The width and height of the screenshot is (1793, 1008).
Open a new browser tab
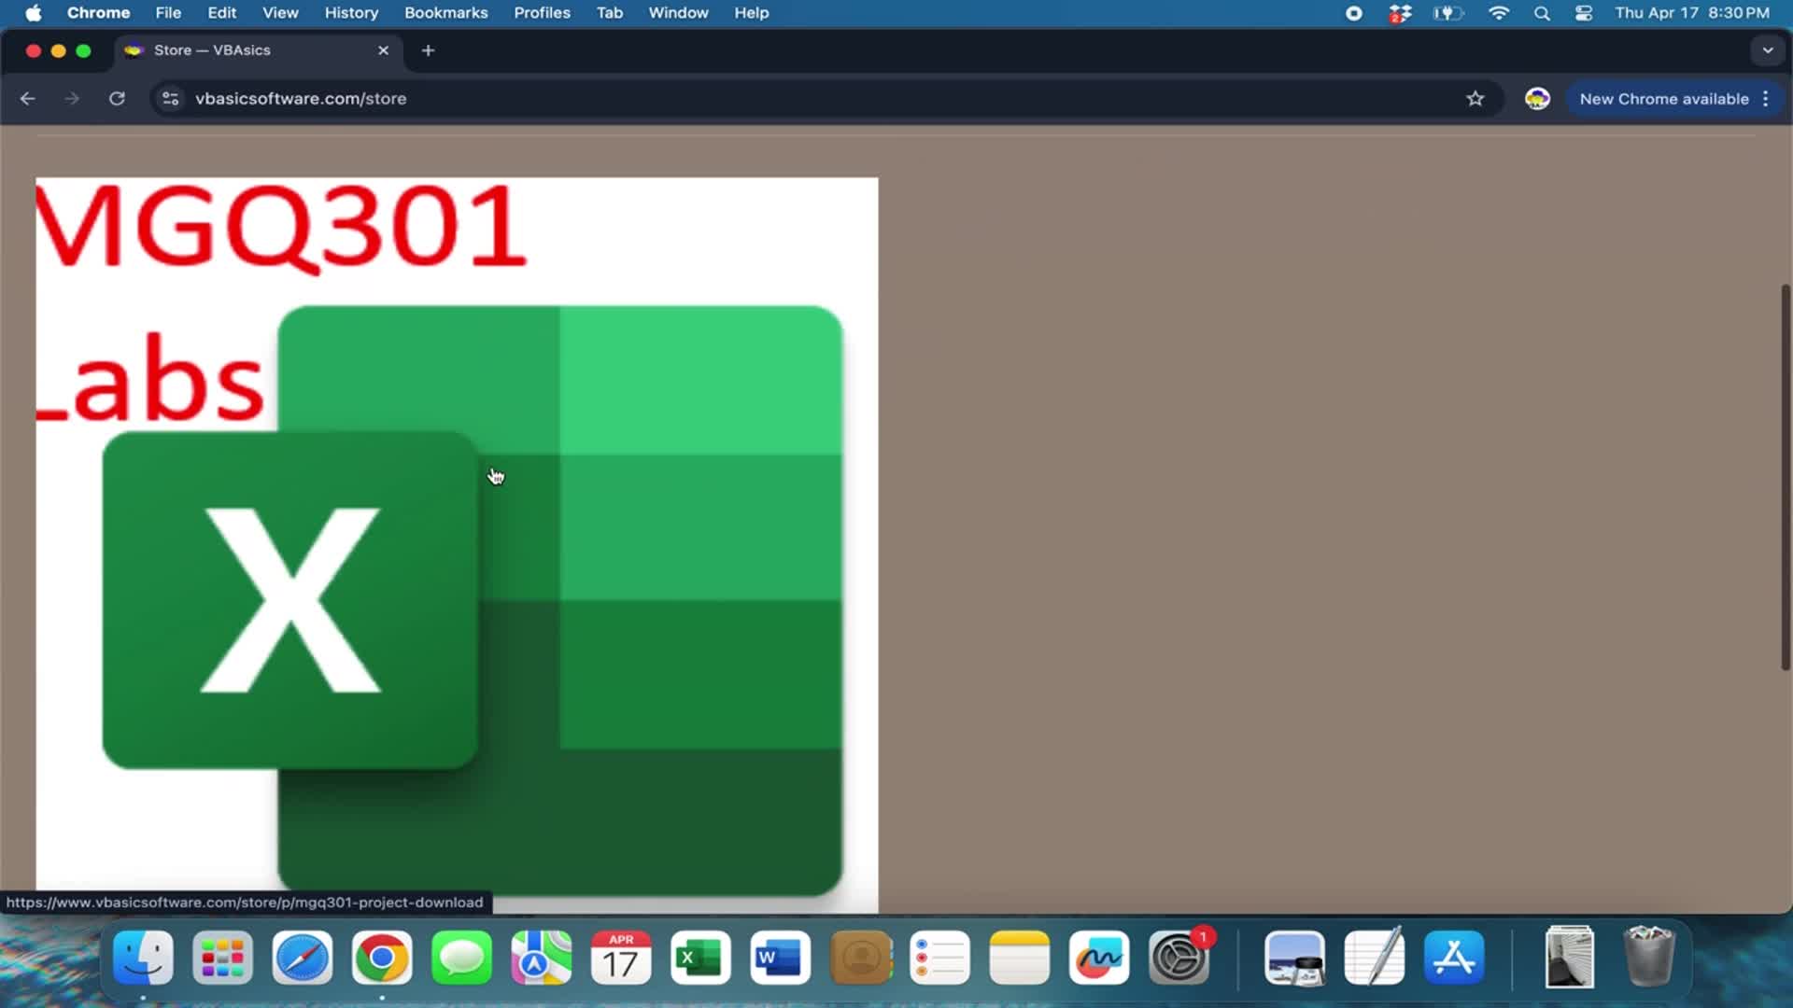pos(428,50)
